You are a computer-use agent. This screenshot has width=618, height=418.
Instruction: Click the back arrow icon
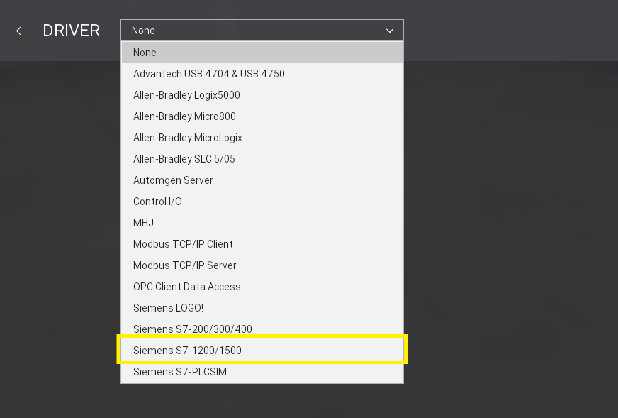pos(23,31)
